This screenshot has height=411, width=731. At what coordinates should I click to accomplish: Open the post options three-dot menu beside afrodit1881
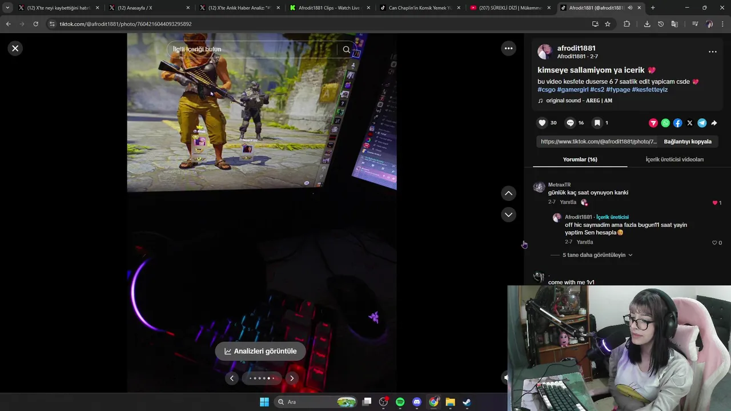(712, 51)
